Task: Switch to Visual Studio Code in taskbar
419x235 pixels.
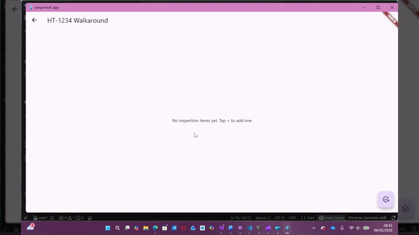Action: coord(249,228)
